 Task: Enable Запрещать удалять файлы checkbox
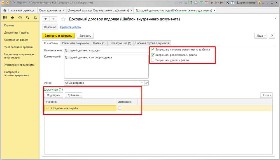[x=153, y=60]
